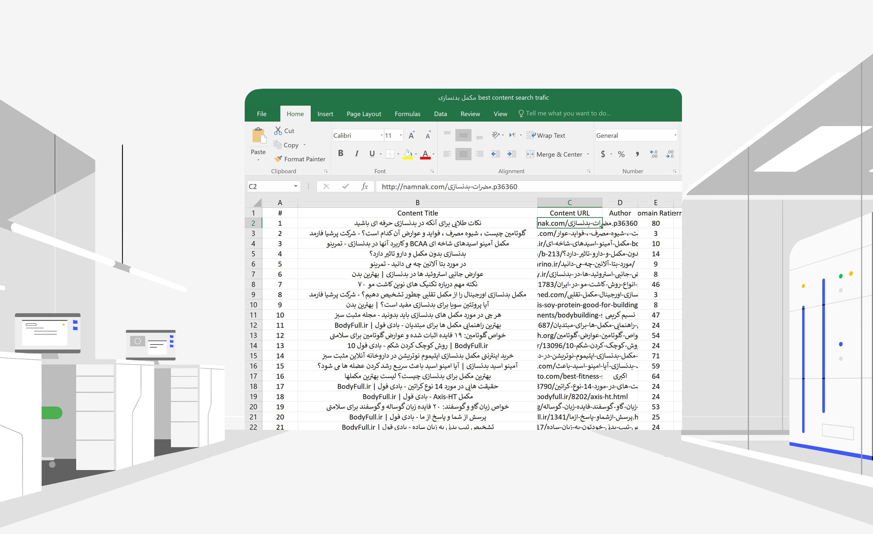Open the General number format dropdown
Image resolution: width=873 pixels, height=534 pixels.
pos(675,135)
